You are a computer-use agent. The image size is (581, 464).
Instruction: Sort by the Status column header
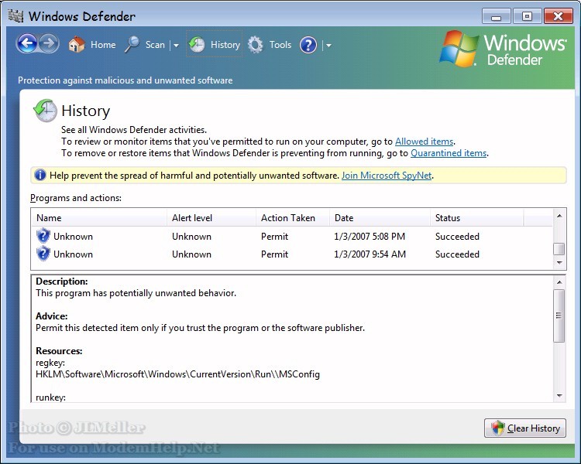coord(477,217)
